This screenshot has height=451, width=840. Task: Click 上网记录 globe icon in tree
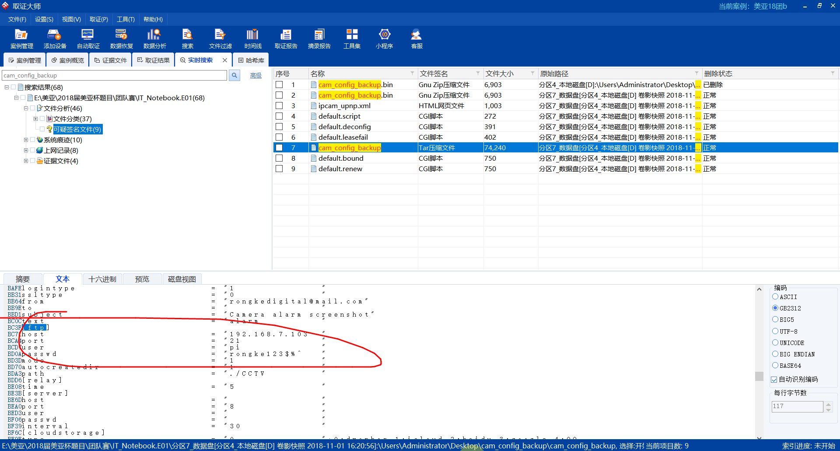pyautogui.click(x=40, y=150)
